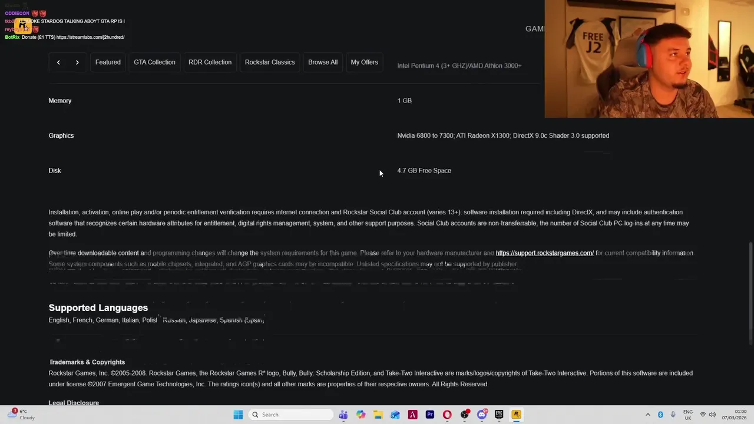Switch to RDR Collection tab
This screenshot has width=754, height=424.
coord(210,62)
